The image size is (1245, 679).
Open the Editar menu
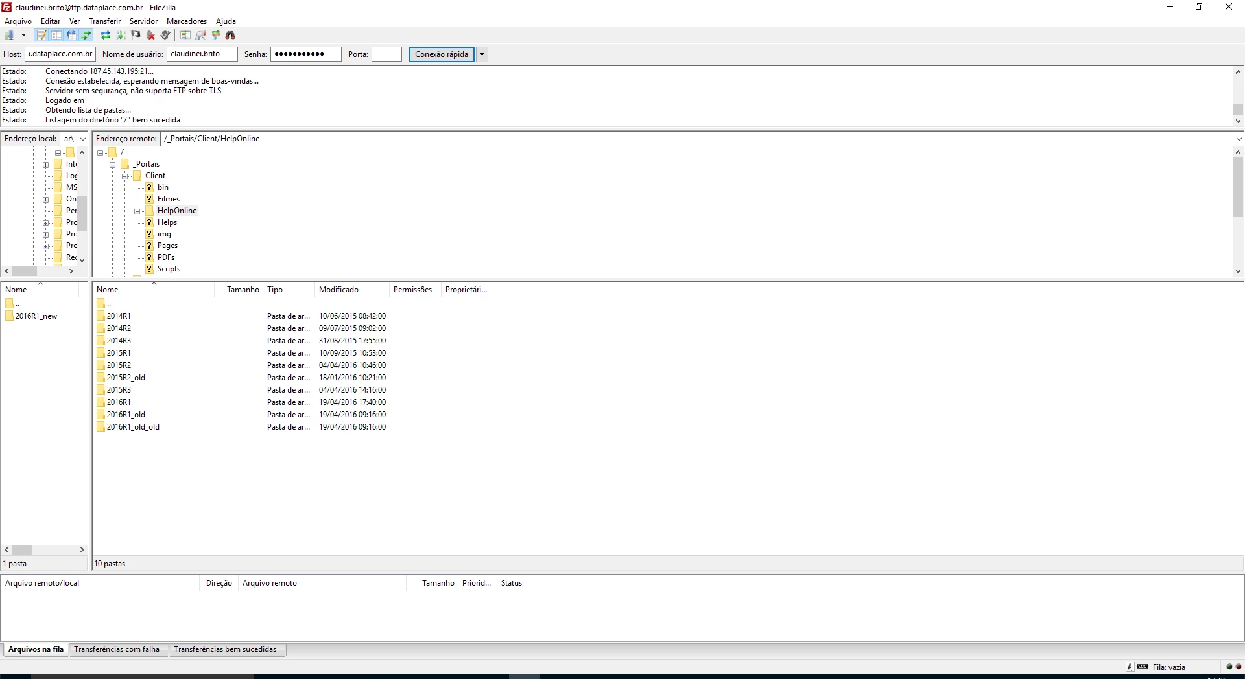pos(51,21)
